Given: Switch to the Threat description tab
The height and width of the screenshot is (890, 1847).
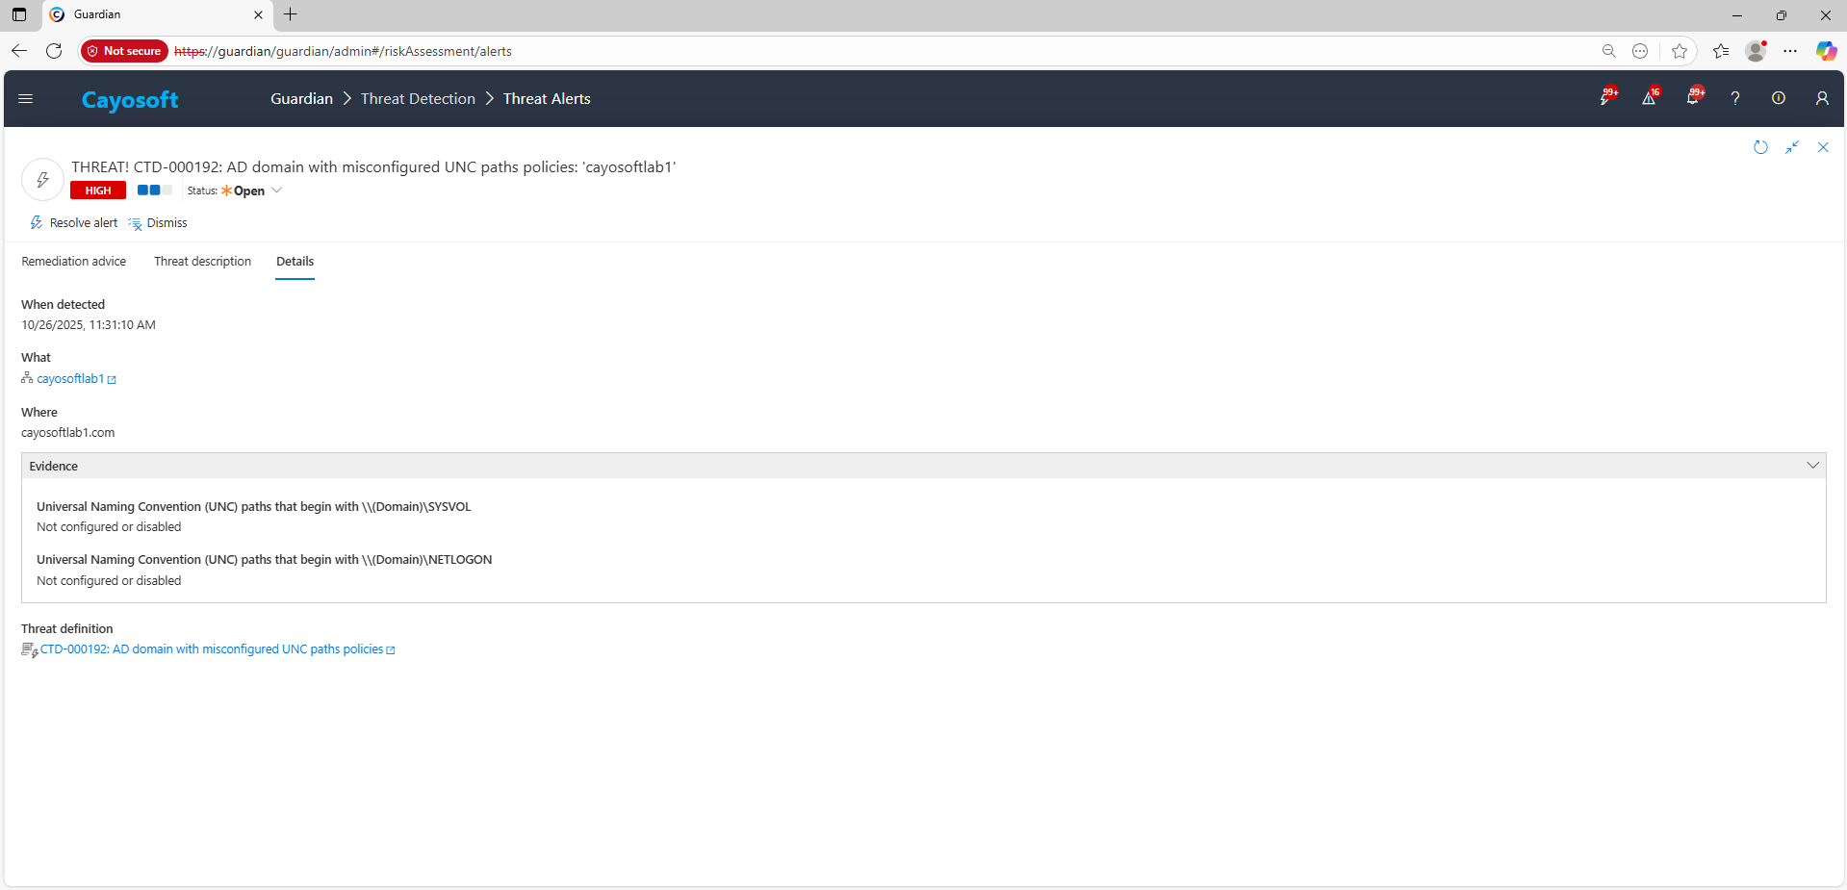Looking at the screenshot, I should 202,262.
